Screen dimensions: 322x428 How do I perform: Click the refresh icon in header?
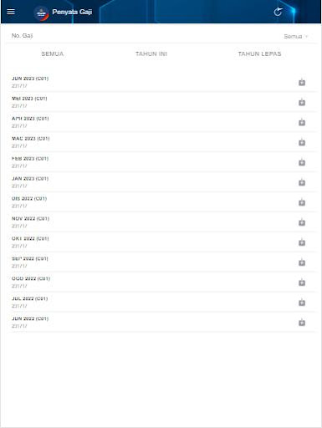click(278, 12)
